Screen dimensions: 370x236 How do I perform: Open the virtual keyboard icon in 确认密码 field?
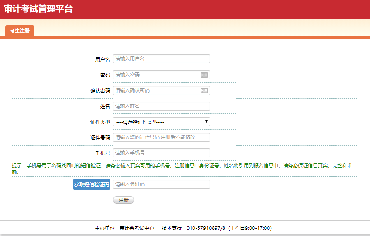pyautogui.click(x=204, y=90)
